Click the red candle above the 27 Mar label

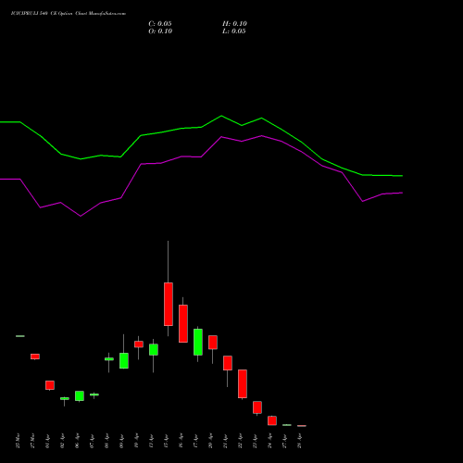(35, 357)
